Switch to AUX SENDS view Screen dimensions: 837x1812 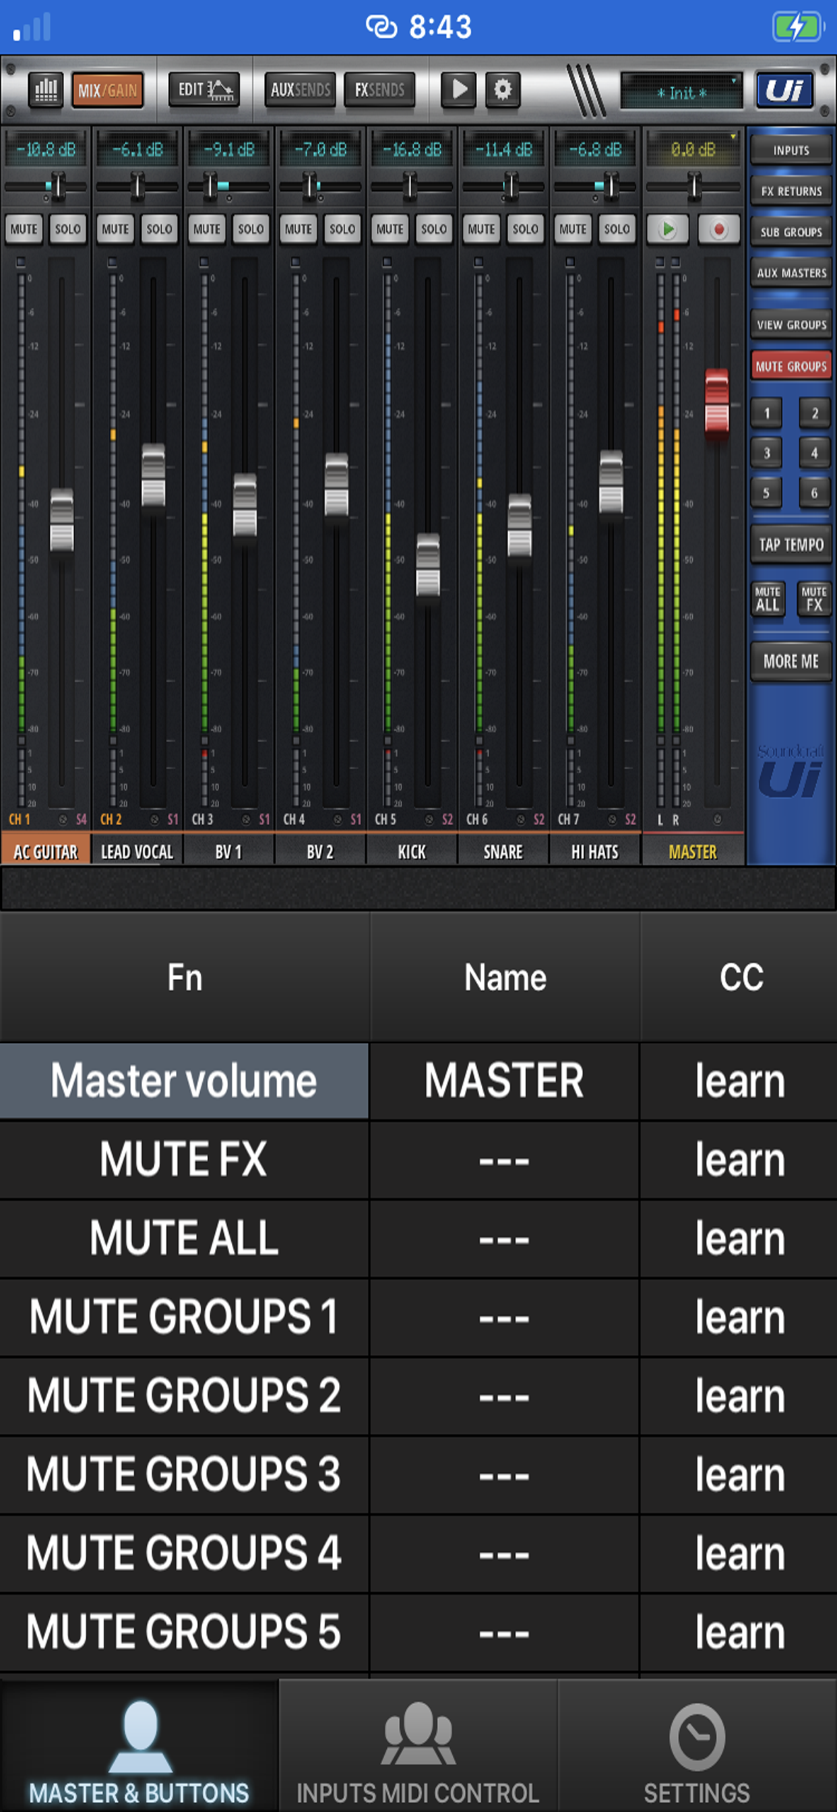coord(301,90)
